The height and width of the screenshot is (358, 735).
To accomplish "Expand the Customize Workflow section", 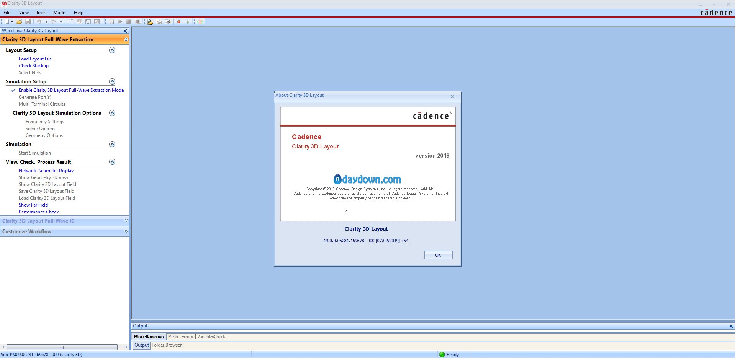I will (x=126, y=231).
